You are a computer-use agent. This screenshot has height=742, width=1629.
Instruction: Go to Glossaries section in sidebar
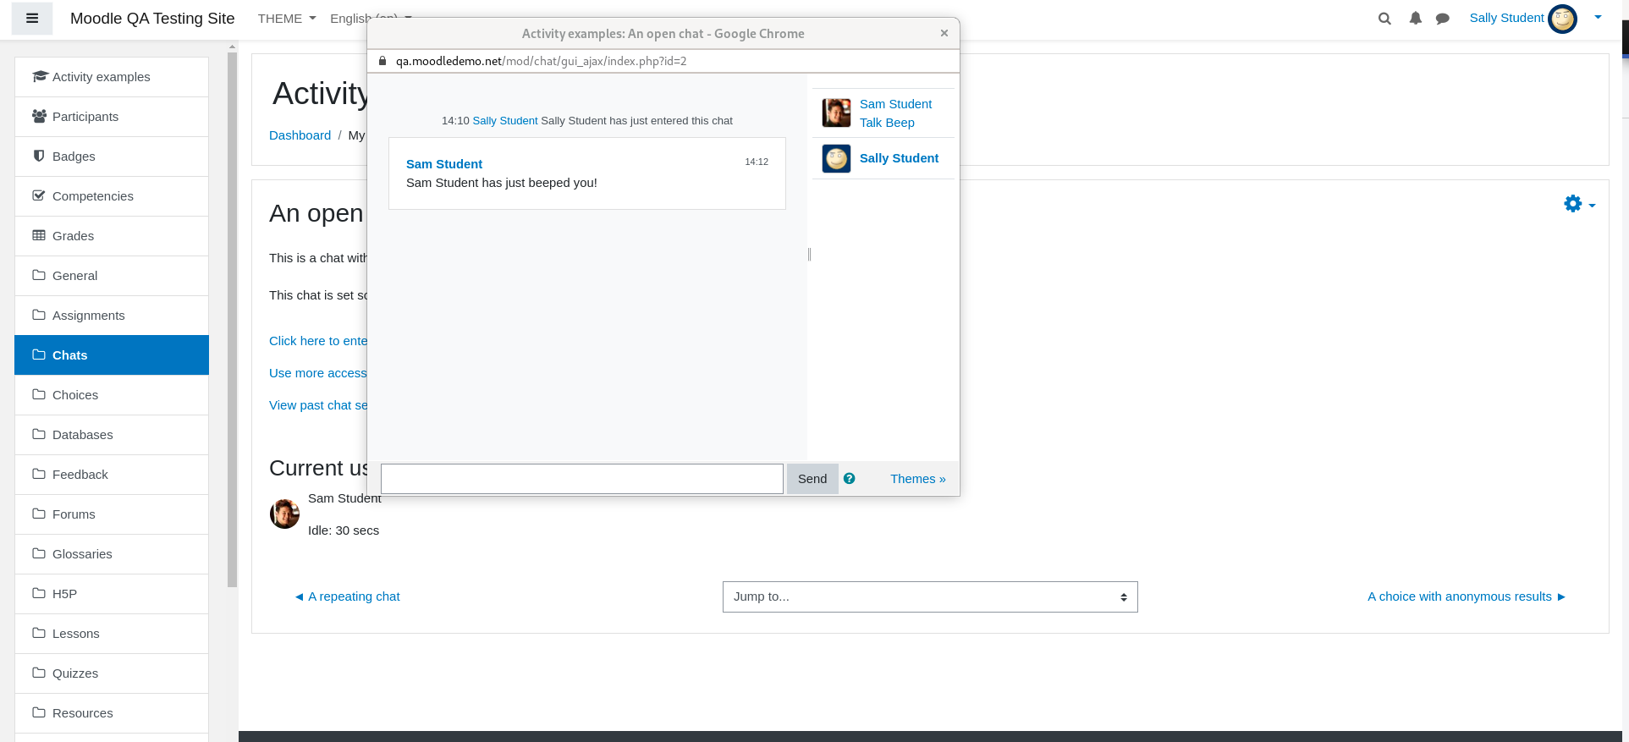coord(112,554)
